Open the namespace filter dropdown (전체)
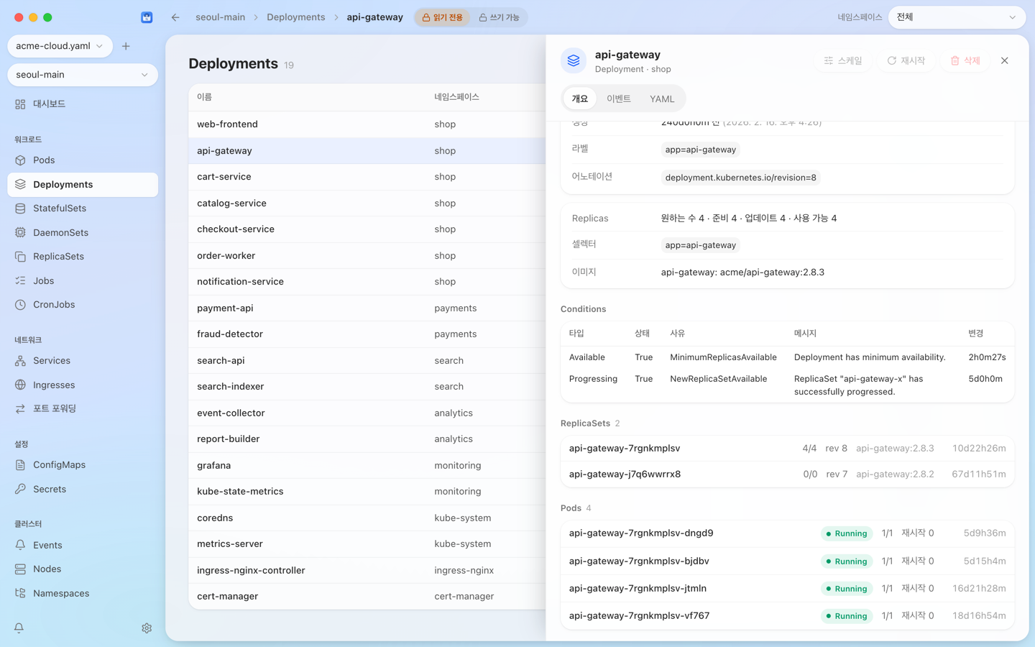 (957, 17)
